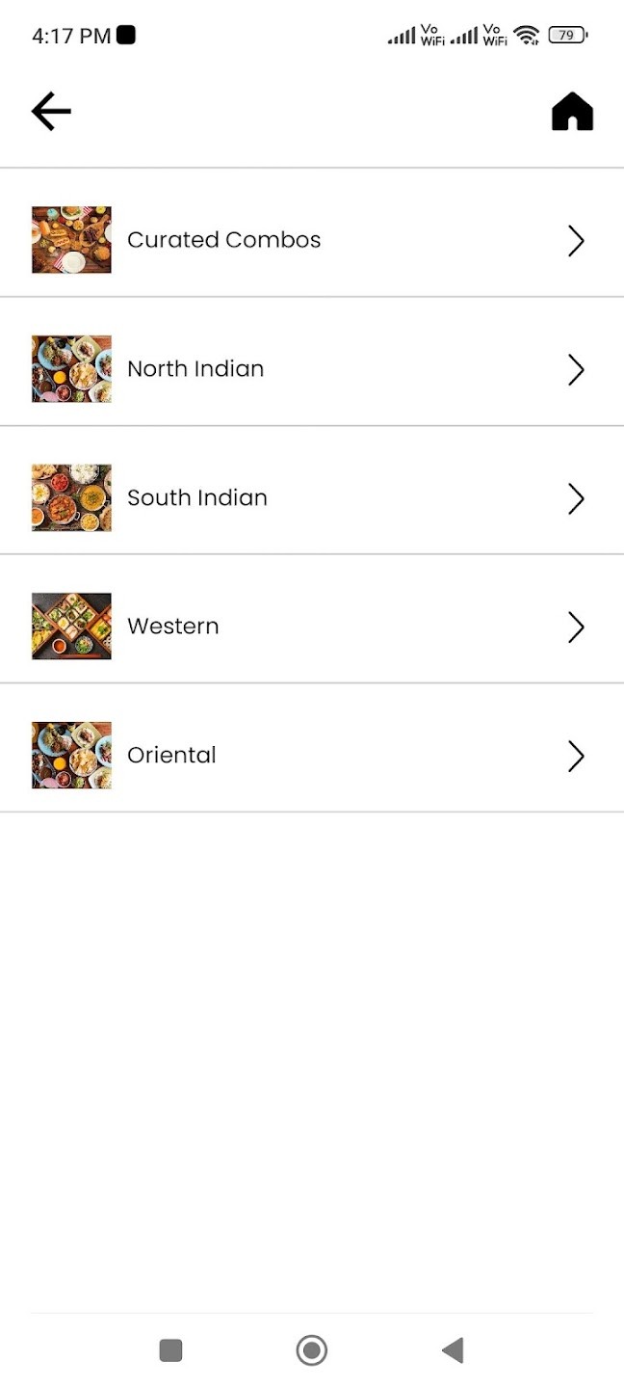Choose the South Indian label

click(197, 498)
